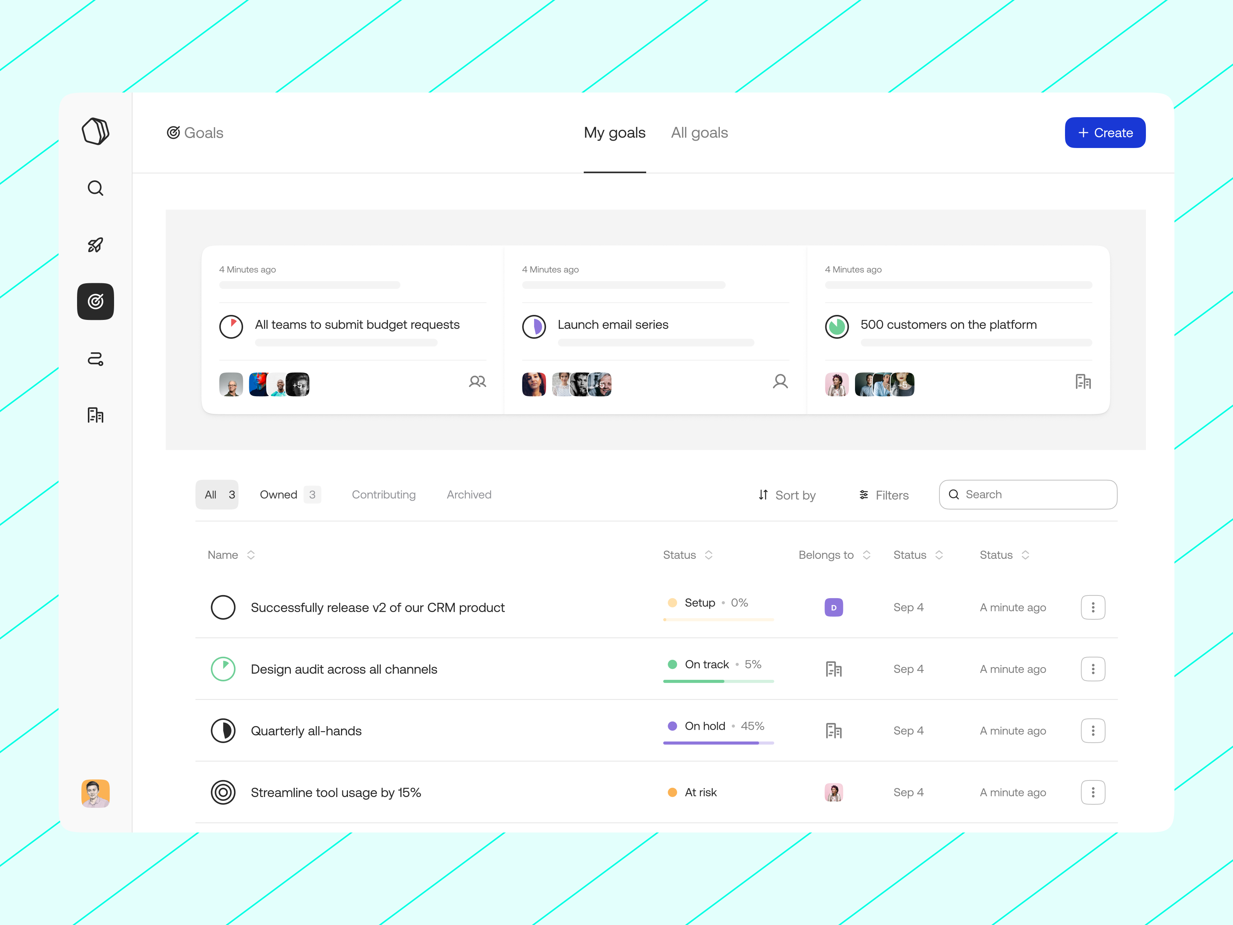
Task: Open more options for CRM product row
Action: (x=1092, y=607)
